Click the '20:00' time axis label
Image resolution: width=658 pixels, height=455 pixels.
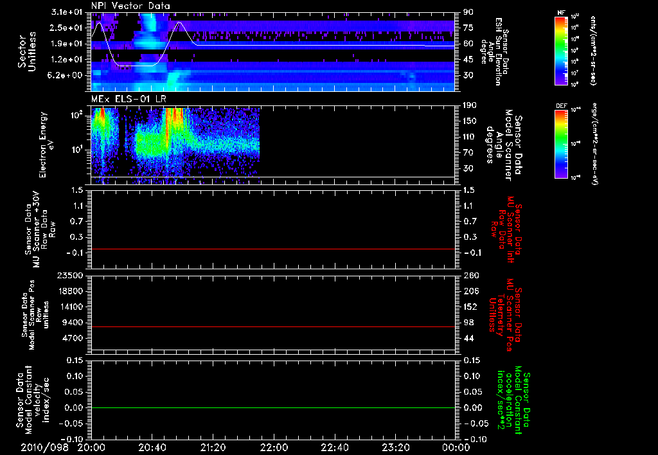tap(91, 448)
